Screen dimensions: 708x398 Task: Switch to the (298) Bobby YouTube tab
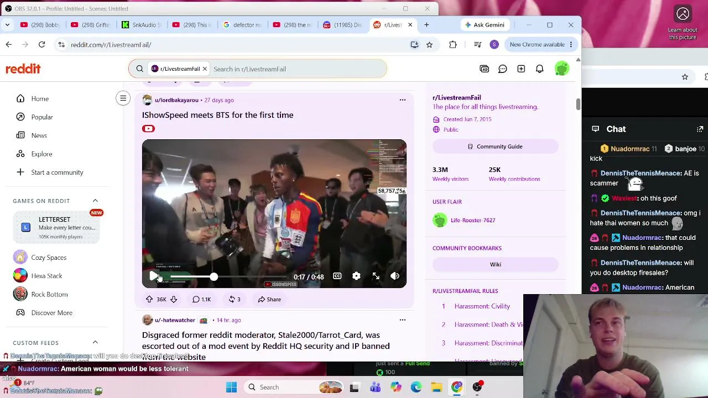tap(41, 25)
